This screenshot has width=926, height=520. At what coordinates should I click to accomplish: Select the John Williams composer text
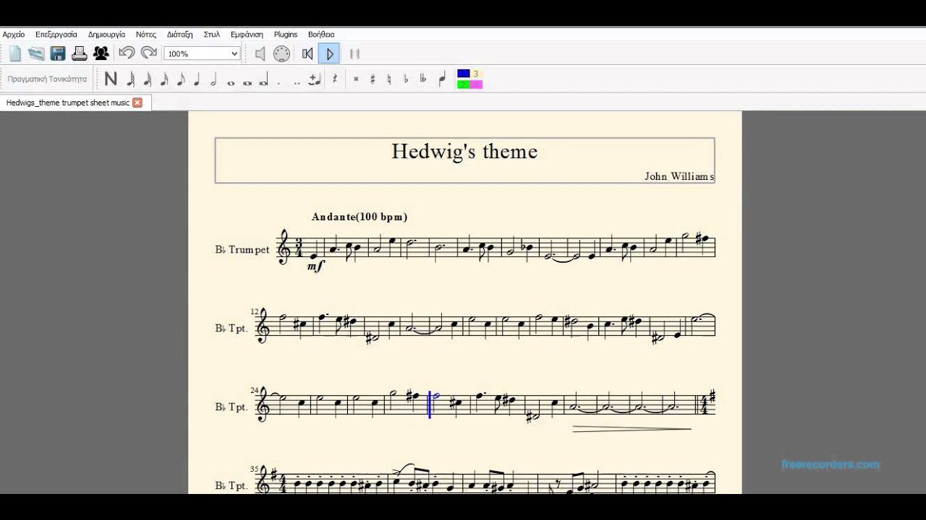click(x=679, y=176)
